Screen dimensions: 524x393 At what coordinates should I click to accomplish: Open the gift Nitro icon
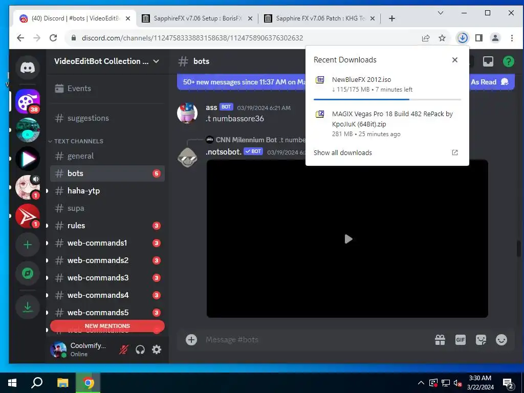pyautogui.click(x=440, y=340)
